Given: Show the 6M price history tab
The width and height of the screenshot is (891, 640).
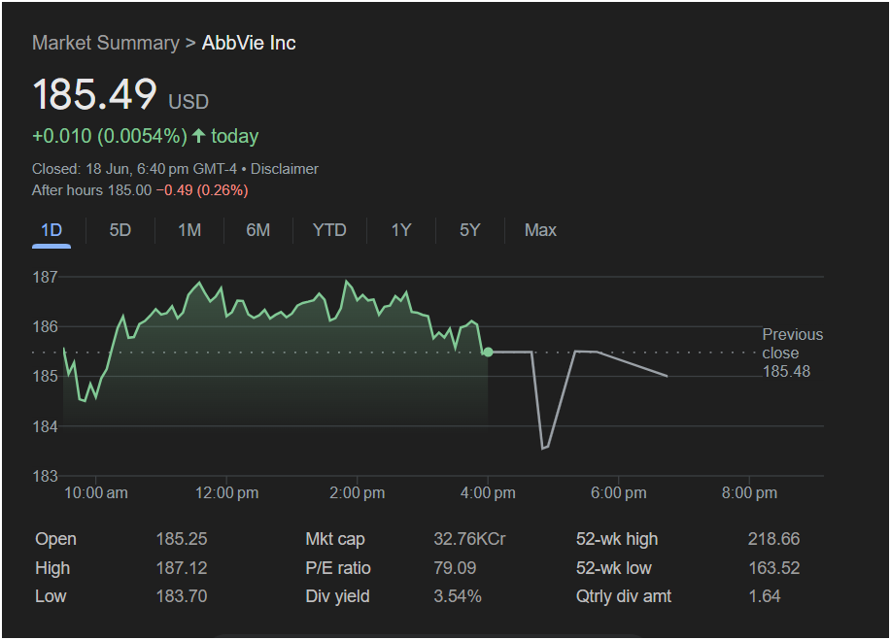Looking at the screenshot, I should [258, 230].
